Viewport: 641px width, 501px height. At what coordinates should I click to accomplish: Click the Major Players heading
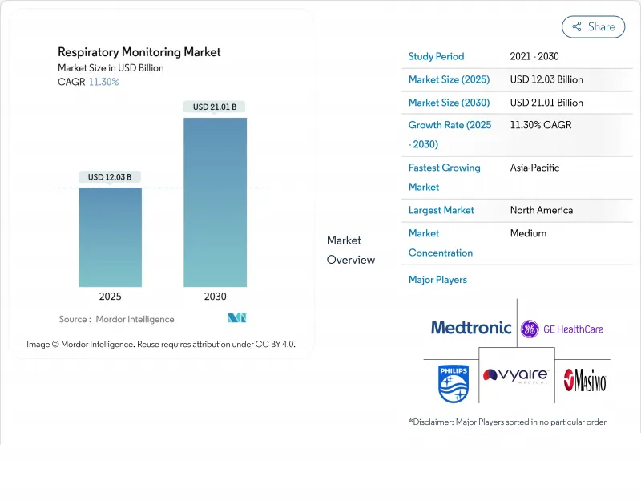tap(437, 280)
